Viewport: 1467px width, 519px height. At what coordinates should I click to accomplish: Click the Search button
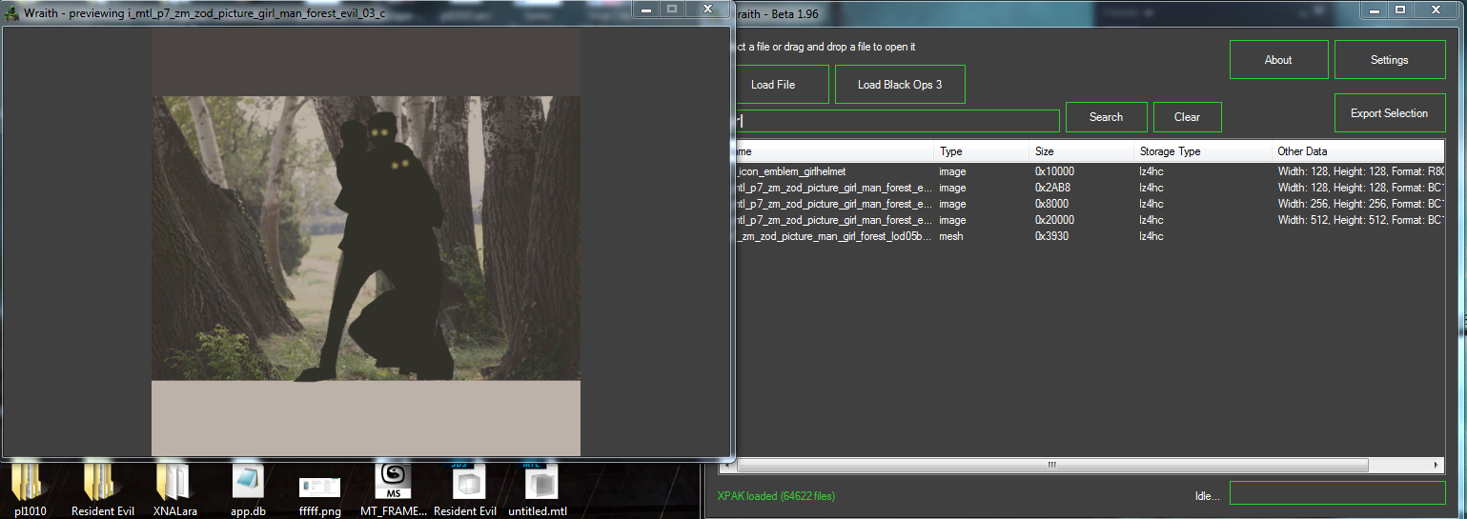click(1106, 117)
